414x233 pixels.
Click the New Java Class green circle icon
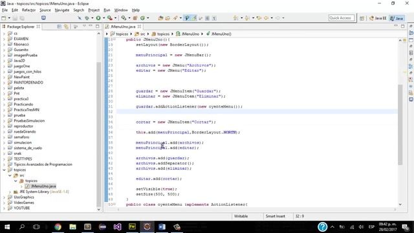(x=142, y=18)
